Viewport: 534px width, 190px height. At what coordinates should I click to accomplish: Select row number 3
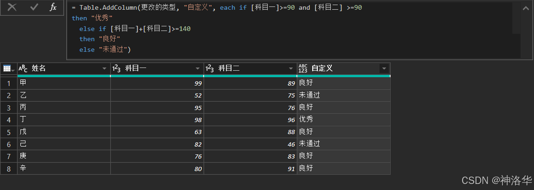pos(9,108)
